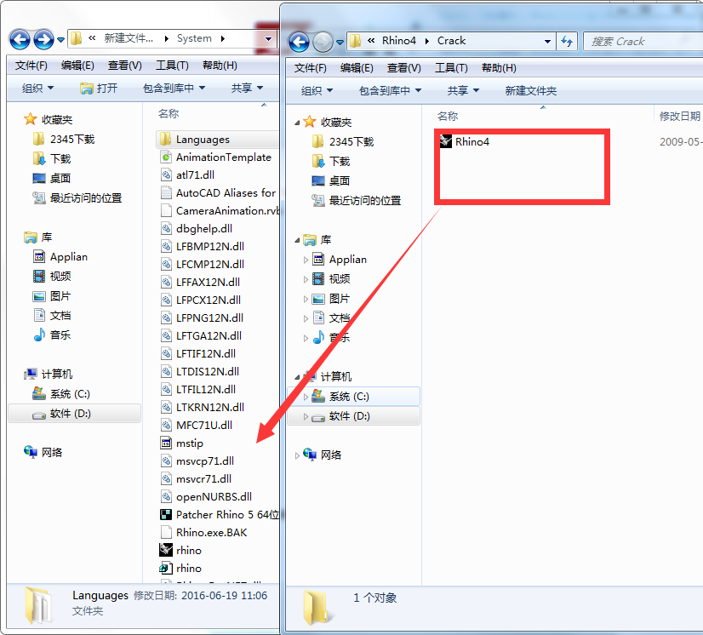Screen dimensions: 703x635
Task: Select the openNURBS.dll file
Action: (206, 497)
